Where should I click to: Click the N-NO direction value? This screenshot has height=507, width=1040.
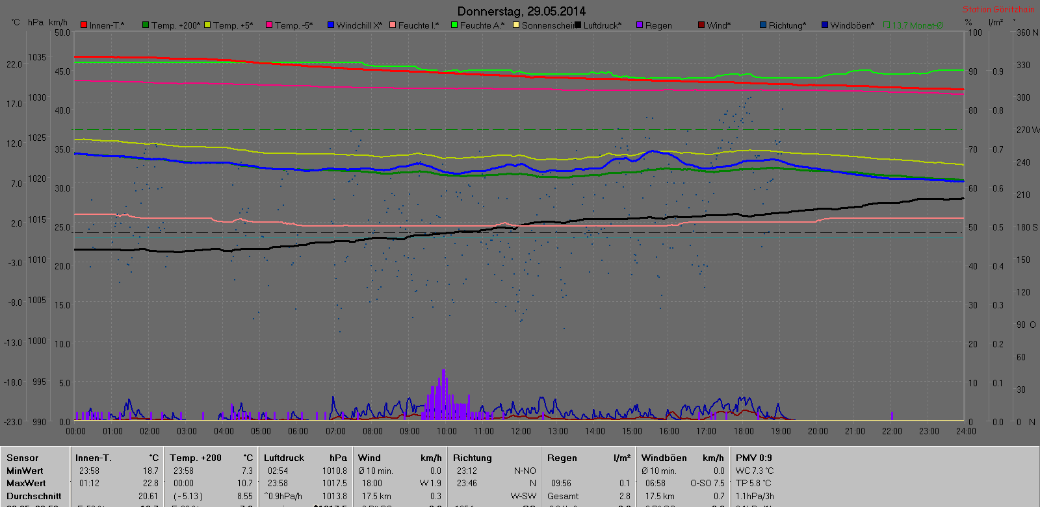[525, 471]
